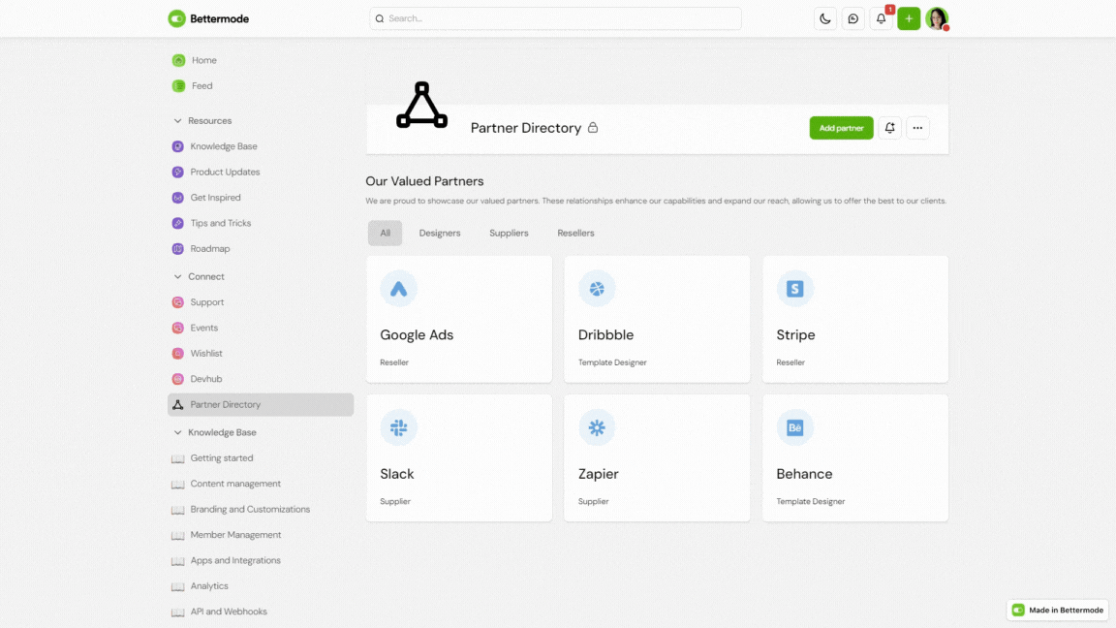Open the Dribbble partner title
Screen dimensions: 1116x628
(x=605, y=334)
